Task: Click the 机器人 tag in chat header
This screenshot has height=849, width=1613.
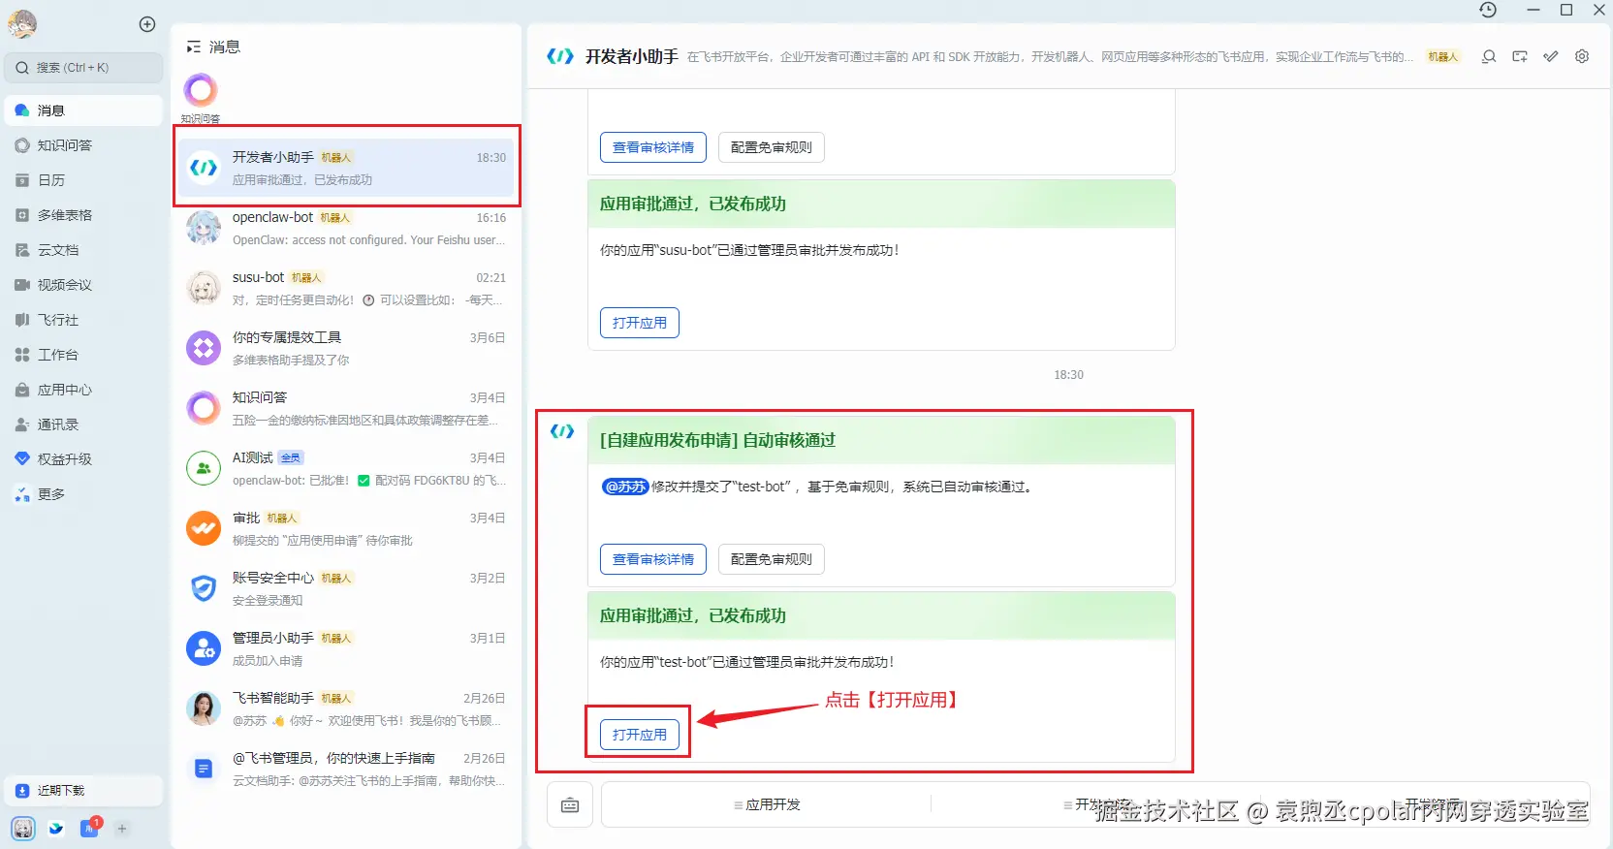Action: [x=1442, y=57]
